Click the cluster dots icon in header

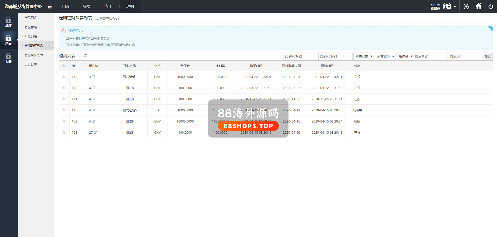tap(466, 6)
